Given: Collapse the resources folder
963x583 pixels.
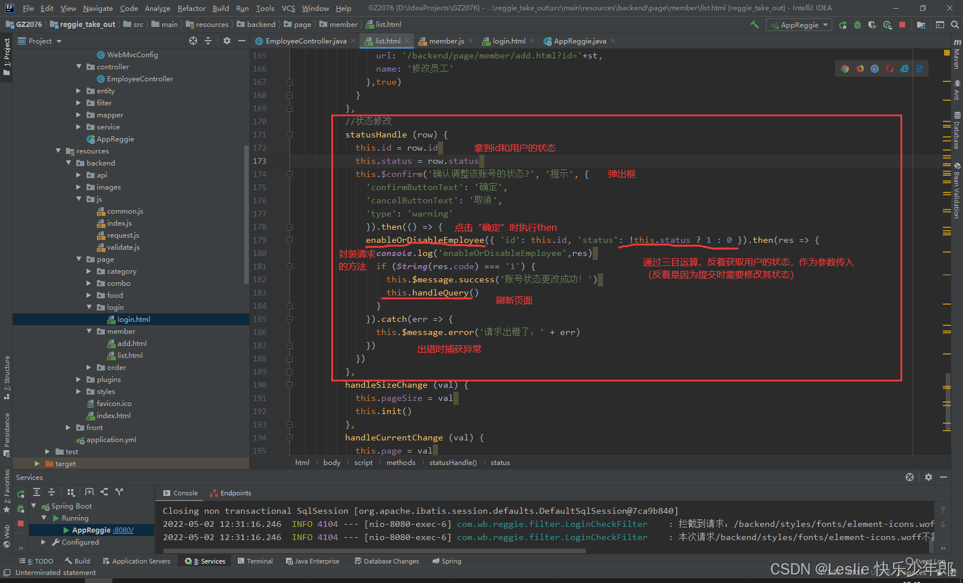Looking at the screenshot, I should click(x=58, y=151).
